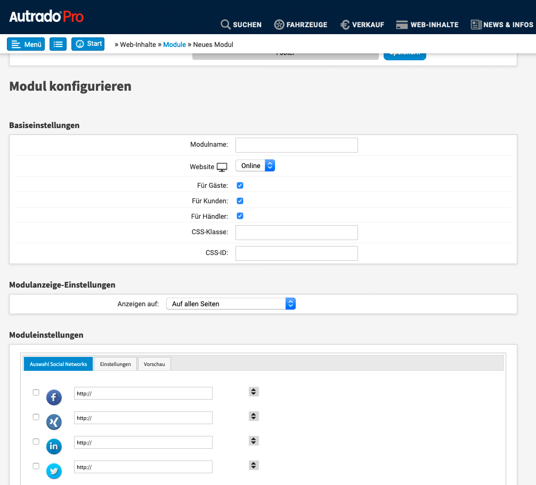Image resolution: width=536 pixels, height=485 pixels.
Task: Enable the Facebook network checkbox
Action: coord(36,392)
